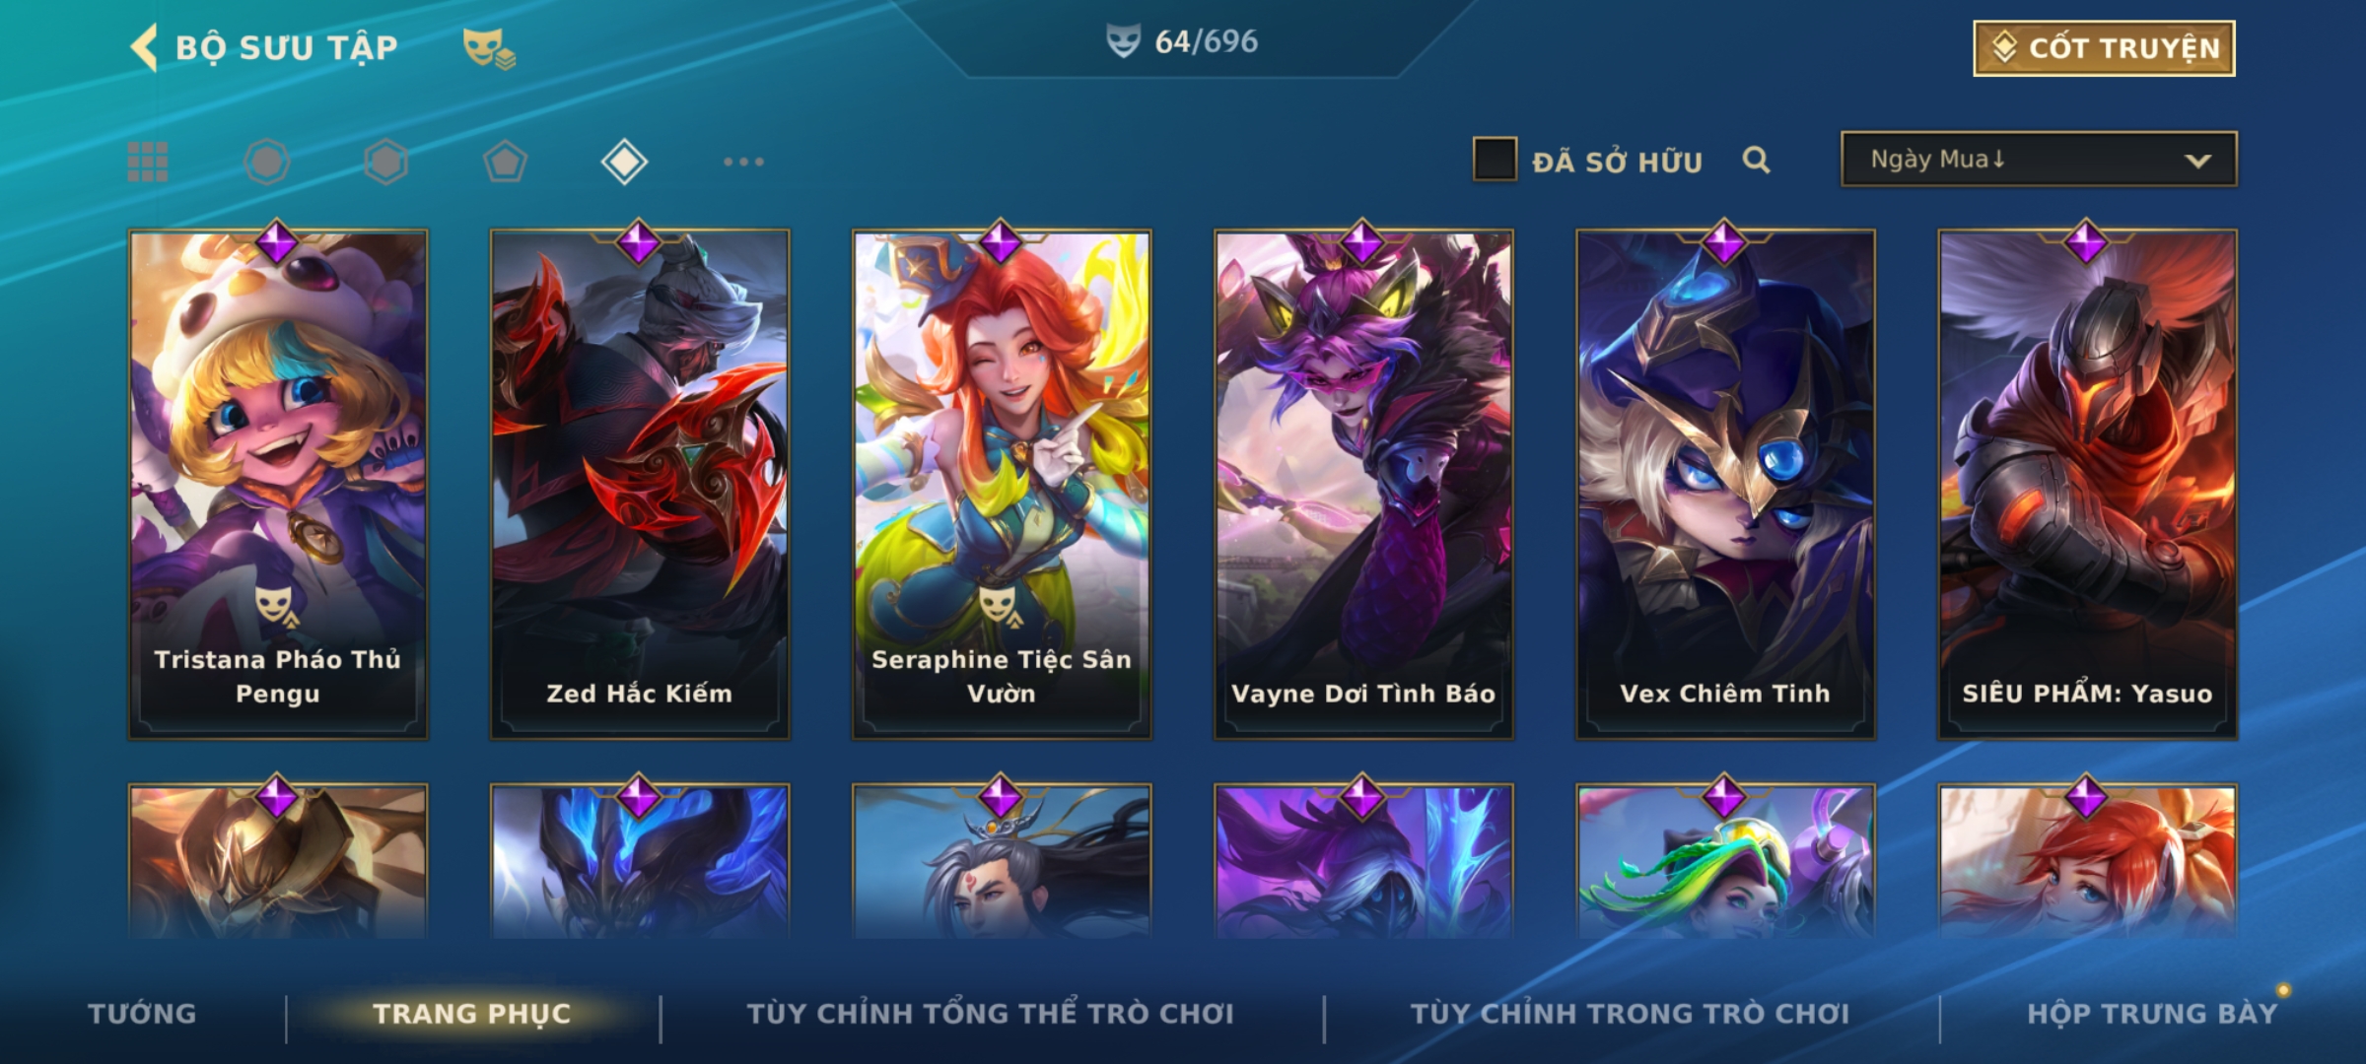Open skin search with the magnifier icon
The image size is (2366, 1064).
(x=1756, y=160)
